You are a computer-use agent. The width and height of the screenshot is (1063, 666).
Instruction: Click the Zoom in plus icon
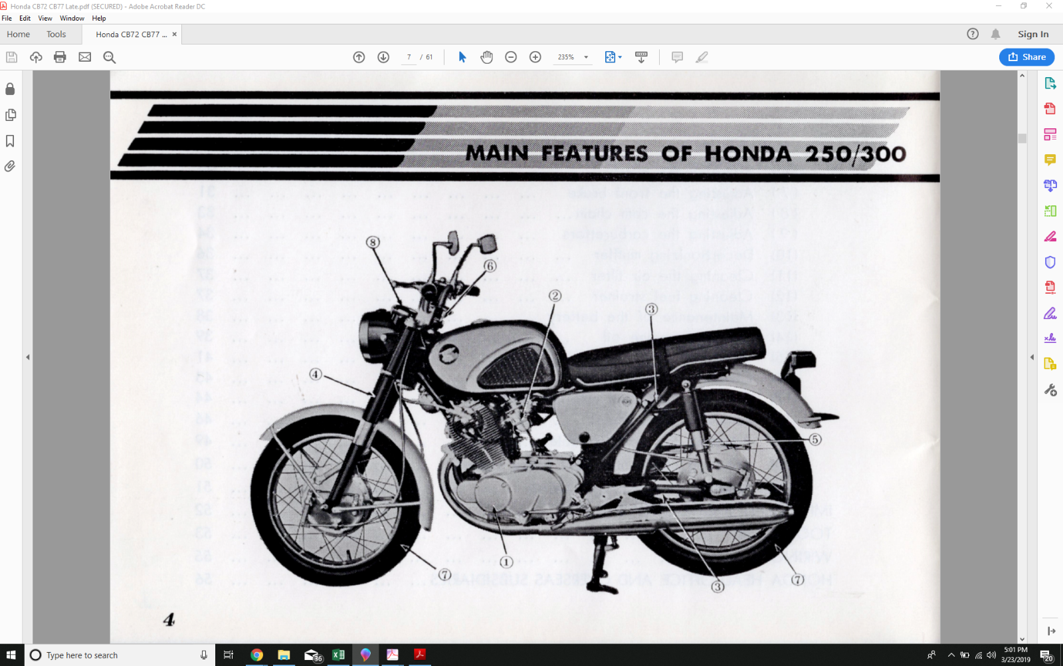tap(535, 57)
